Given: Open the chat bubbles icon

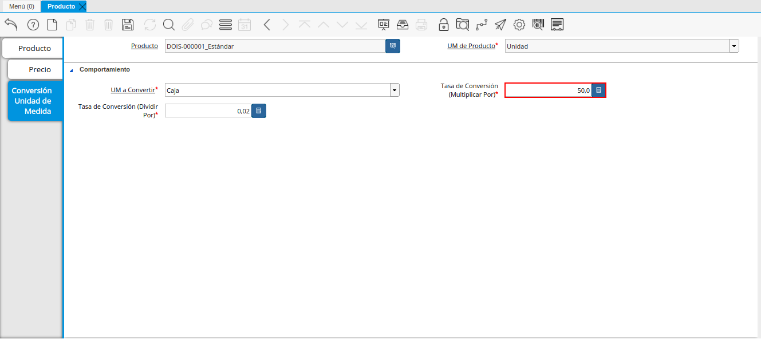Looking at the screenshot, I should (x=207, y=25).
